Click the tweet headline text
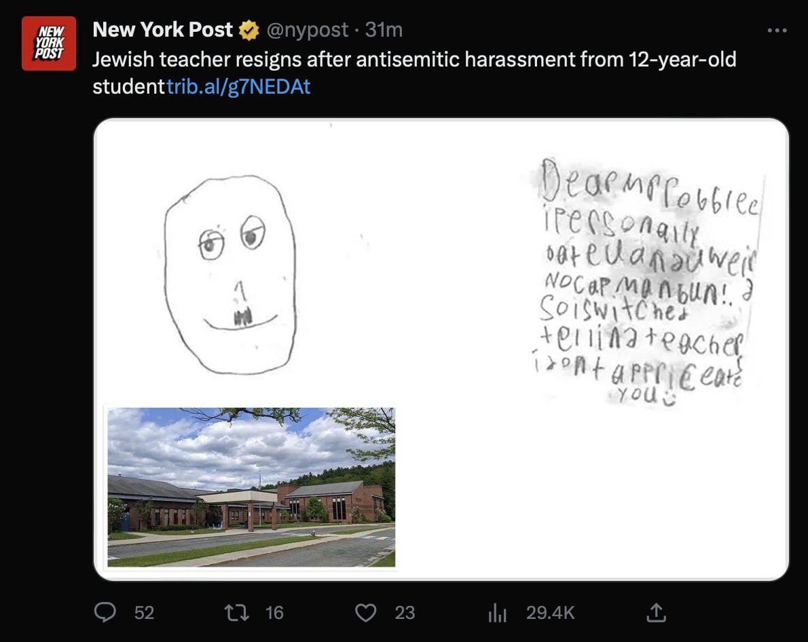 click(x=414, y=60)
